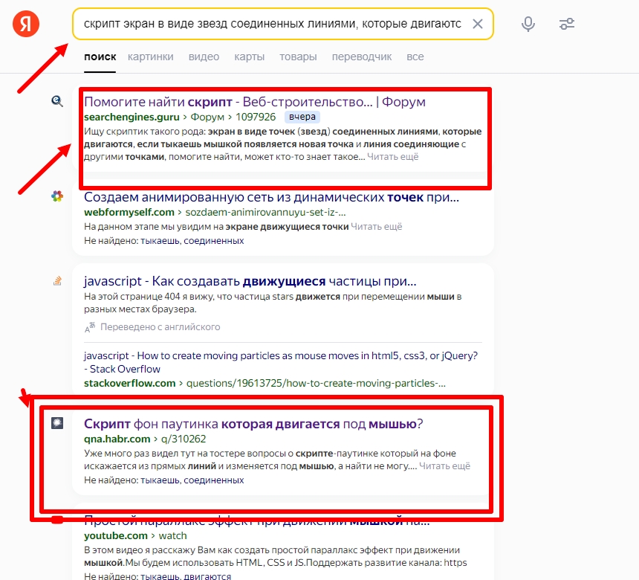Visit the webformyself.com domain link

click(129, 213)
